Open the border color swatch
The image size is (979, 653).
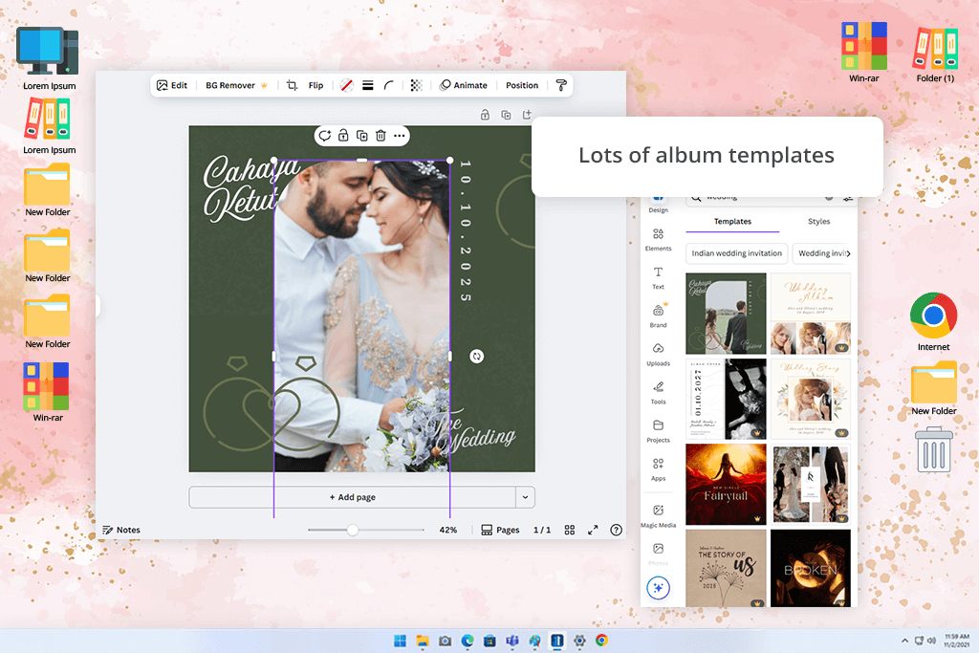pyautogui.click(x=346, y=85)
